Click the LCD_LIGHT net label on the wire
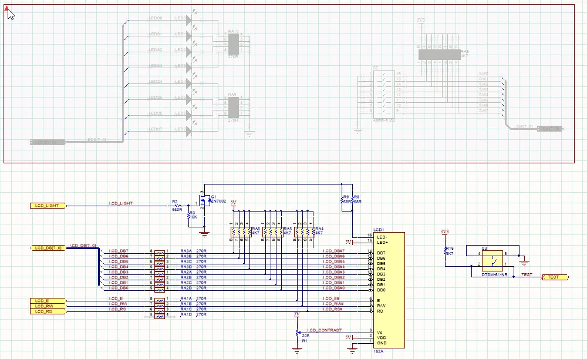Image resolution: width=587 pixels, height=359 pixels. click(121, 203)
